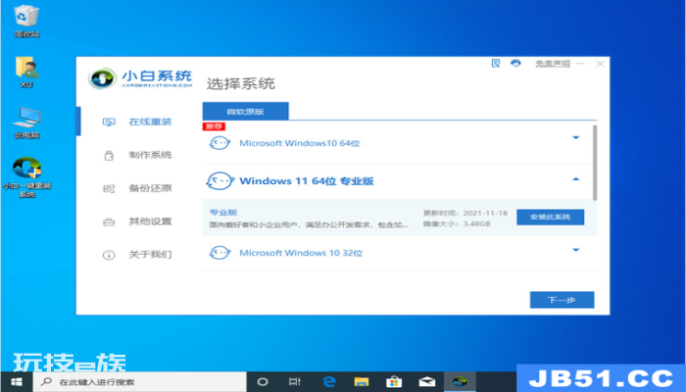Click the customer service headset icon

point(515,64)
